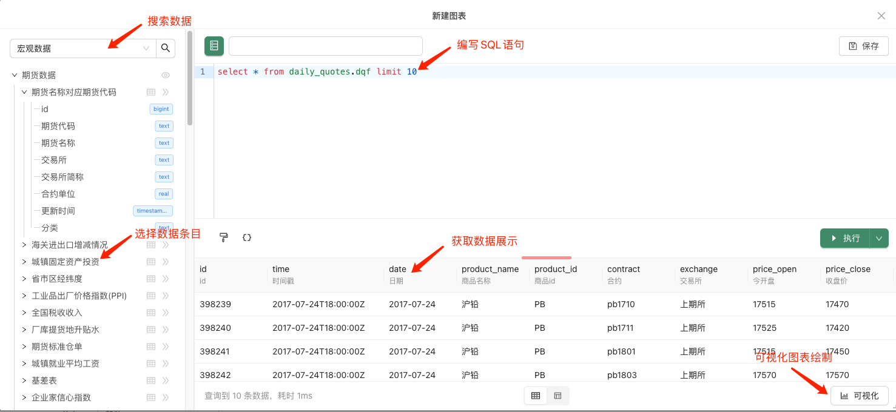Click the 保存 save button
This screenshot has height=412, width=896.
(x=863, y=45)
